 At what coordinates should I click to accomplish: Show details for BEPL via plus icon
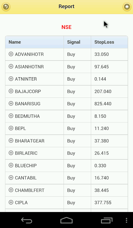pos(11,128)
